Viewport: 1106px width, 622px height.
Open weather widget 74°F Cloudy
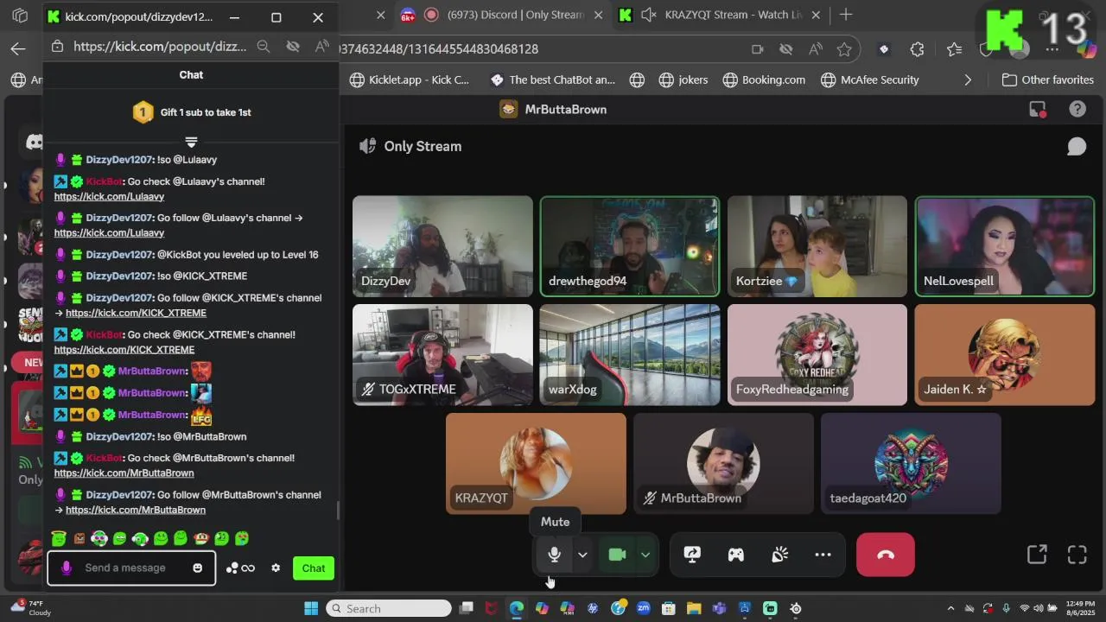29,608
